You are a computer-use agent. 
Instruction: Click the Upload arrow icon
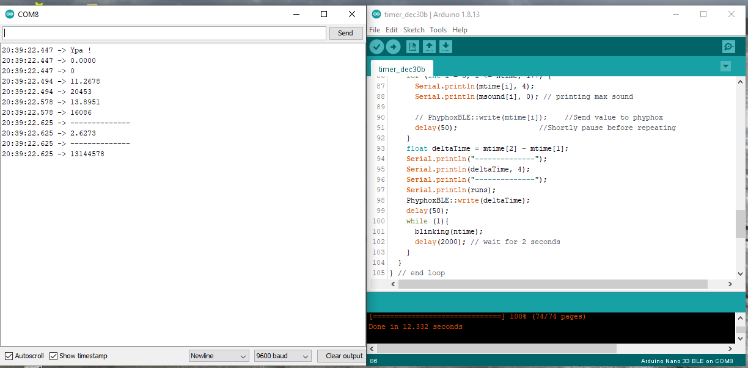(393, 46)
